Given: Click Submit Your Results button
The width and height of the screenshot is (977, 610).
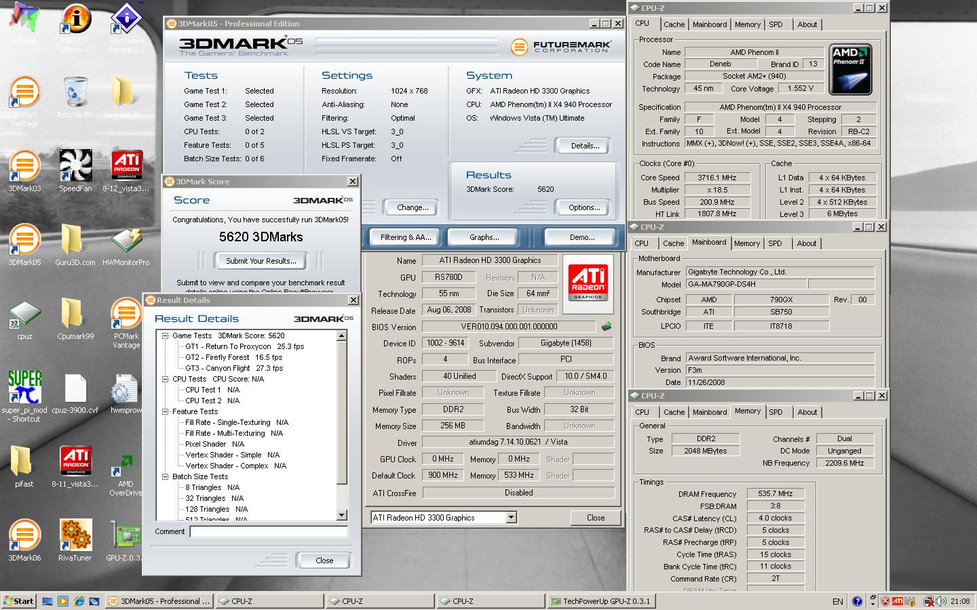Looking at the screenshot, I should tap(261, 261).
